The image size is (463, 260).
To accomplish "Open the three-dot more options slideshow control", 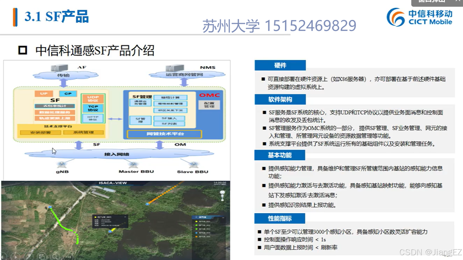I will point(68,256).
